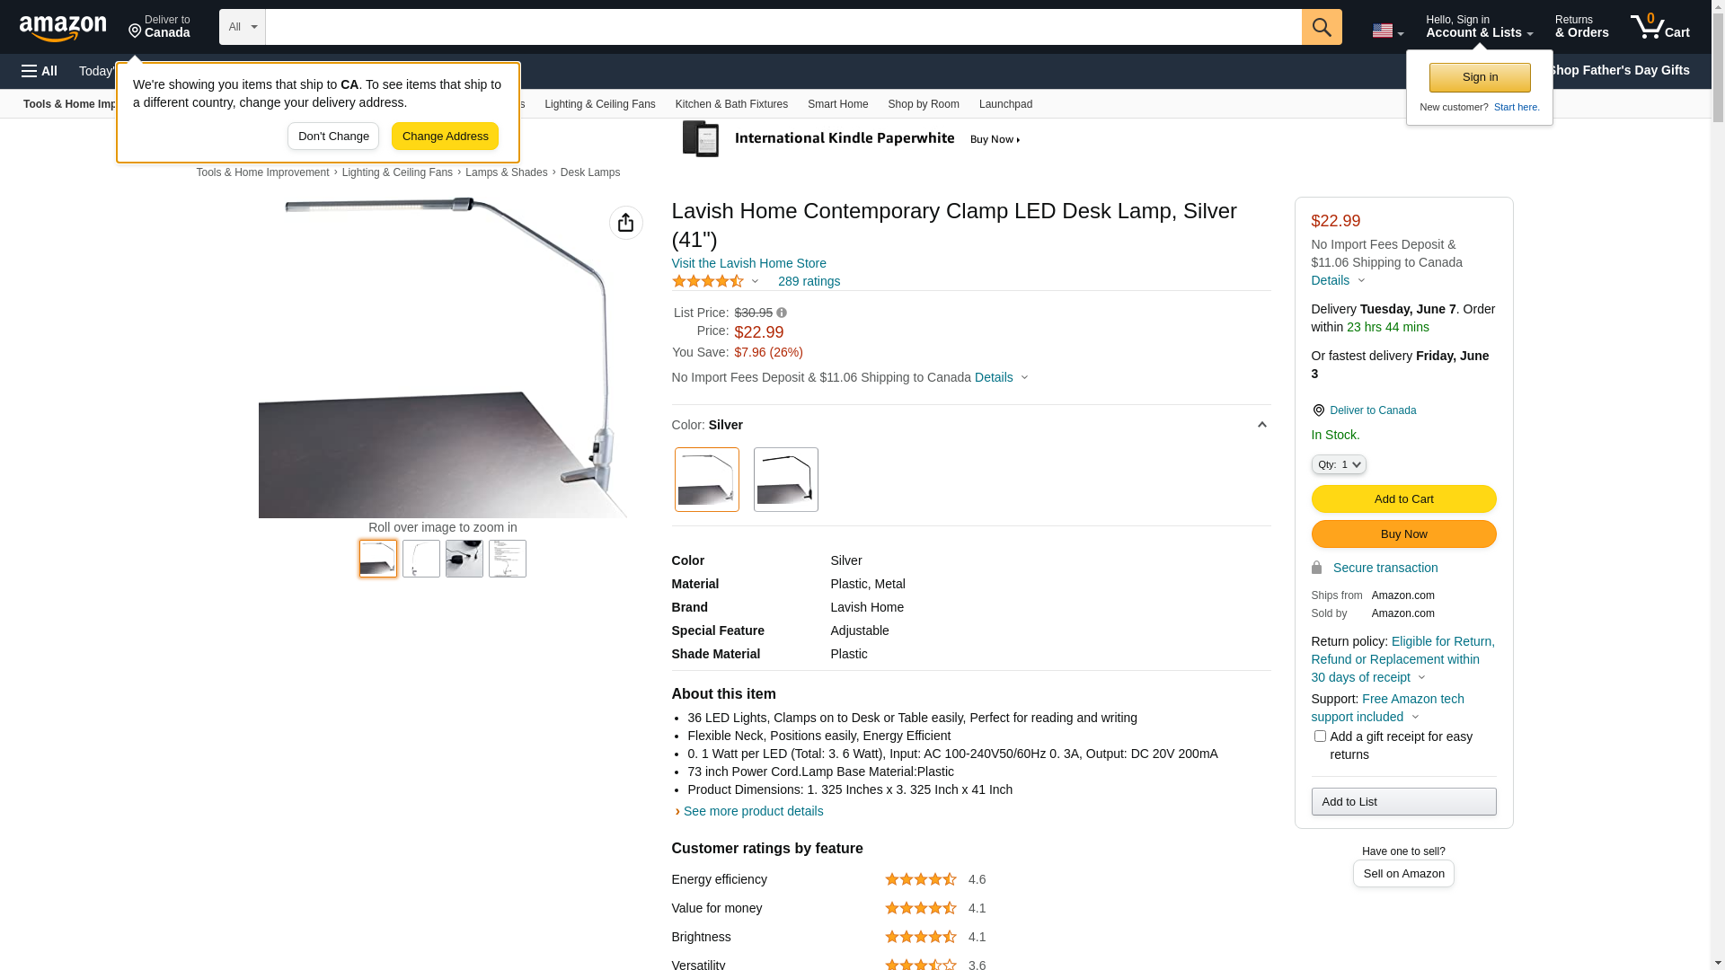This screenshot has width=1725, height=970.
Task: Click the search magnifier button
Action: click(x=1322, y=27)
